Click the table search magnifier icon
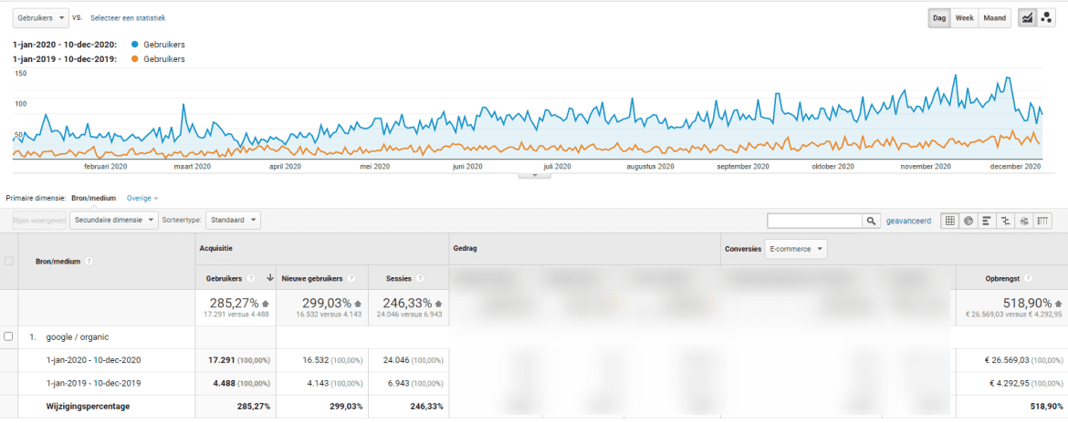This screenshot has height=423, width=1068. click(x=872, y=221)
